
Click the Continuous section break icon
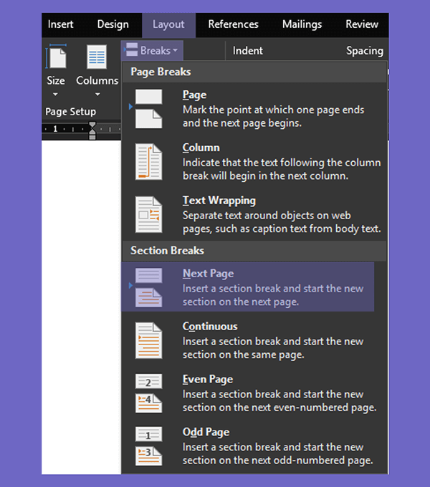tap(148, 340)
